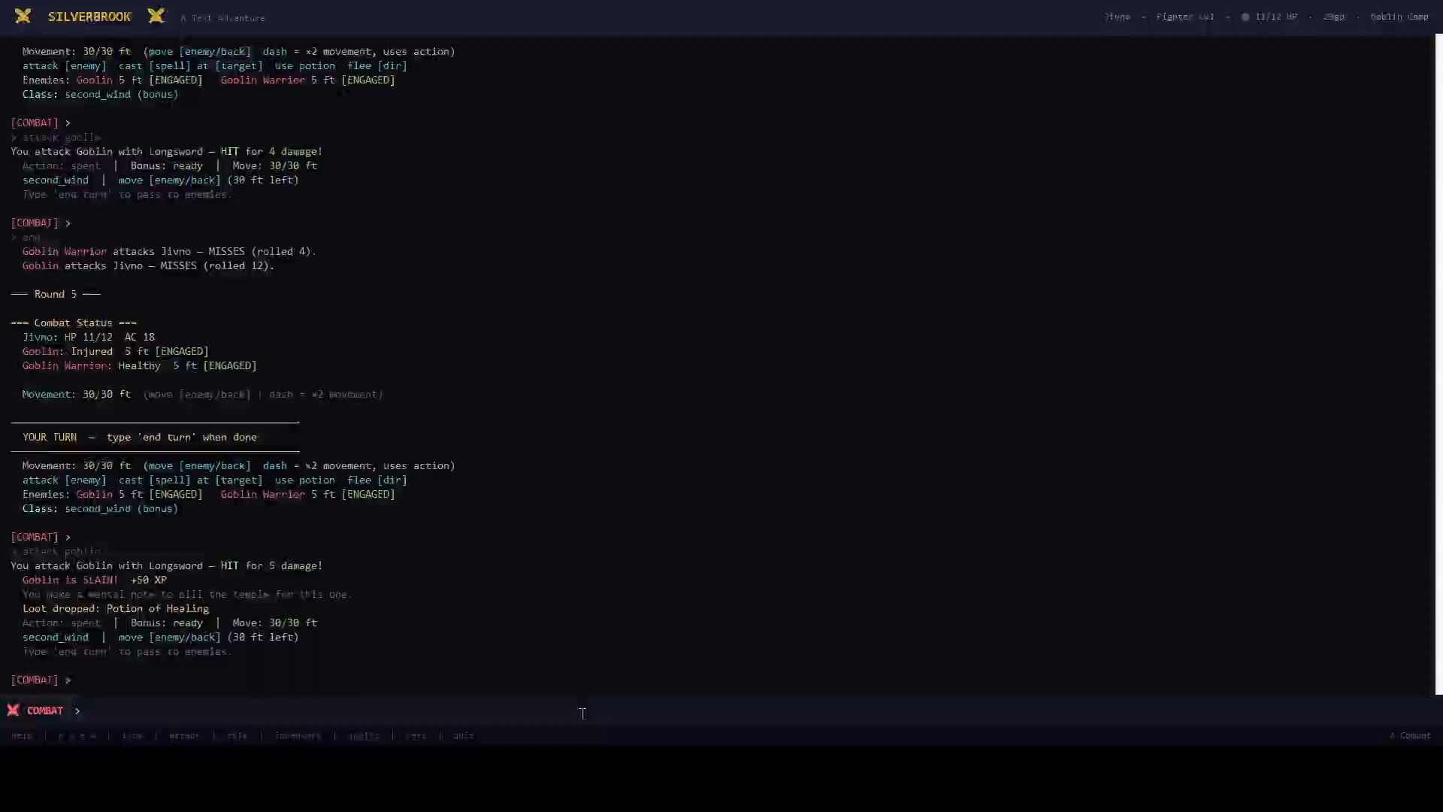Click the 'quit' shortcut in bottom bar
This screenshot has width=1443, height=812.
pos(463,736)
